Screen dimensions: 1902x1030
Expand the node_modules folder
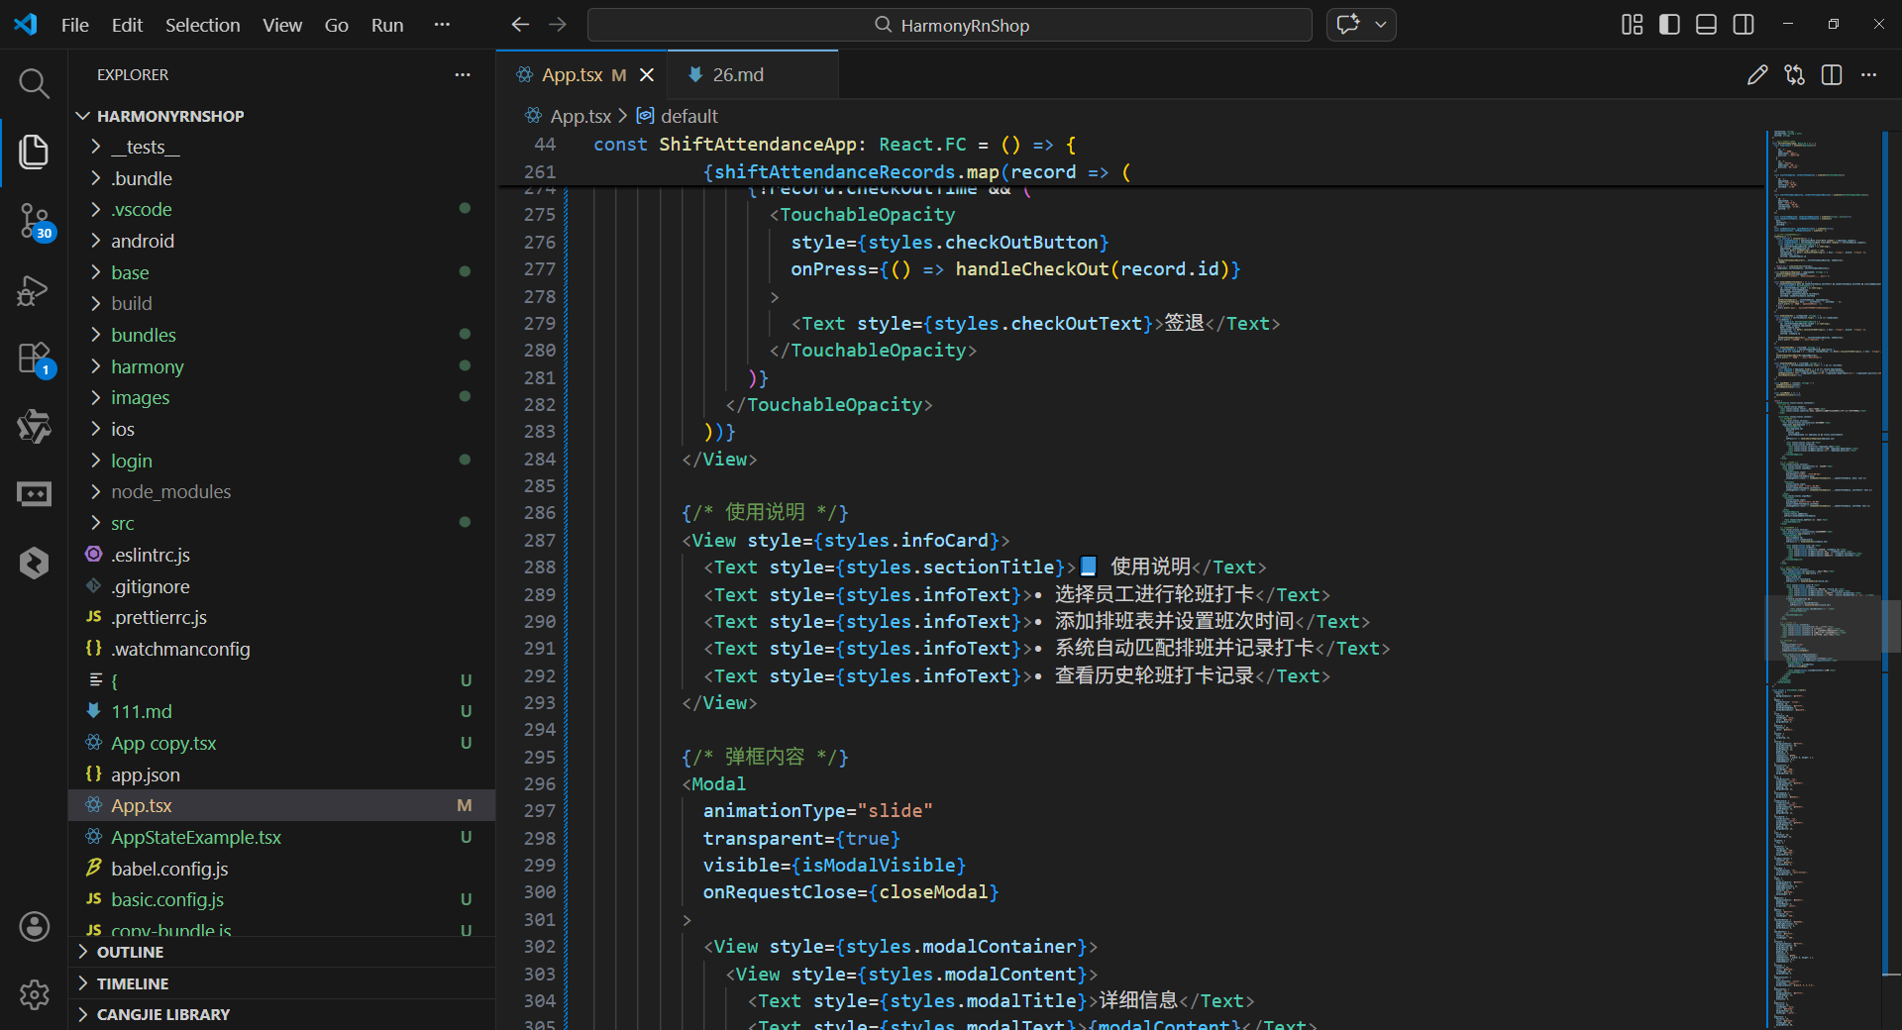[281, 491]
